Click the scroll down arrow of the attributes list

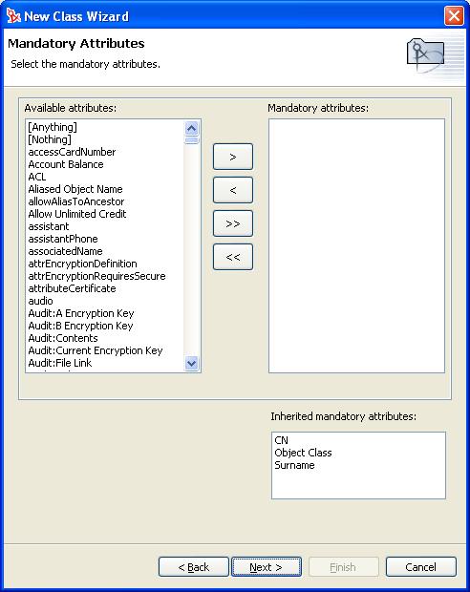[192, 363]
